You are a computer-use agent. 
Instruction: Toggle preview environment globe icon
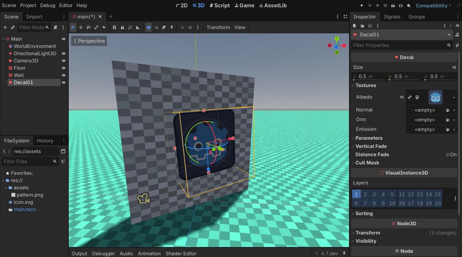[190, 27]
